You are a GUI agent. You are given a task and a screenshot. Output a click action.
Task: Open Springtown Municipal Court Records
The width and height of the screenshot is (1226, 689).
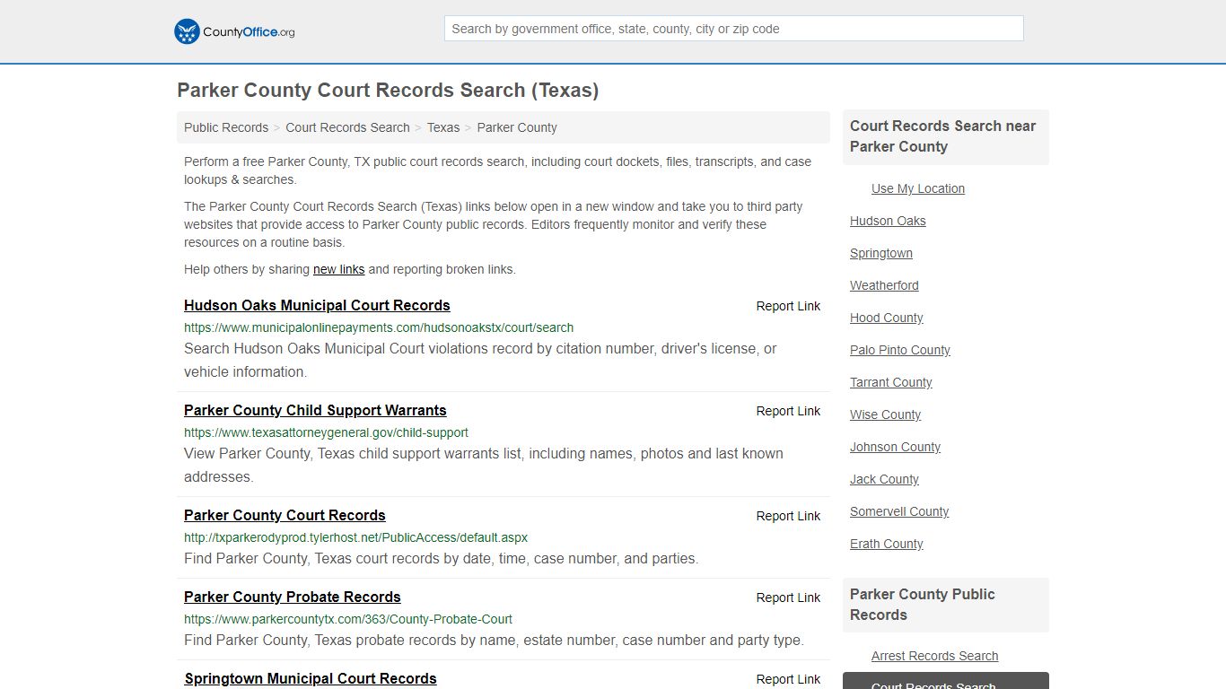[311, 678]
